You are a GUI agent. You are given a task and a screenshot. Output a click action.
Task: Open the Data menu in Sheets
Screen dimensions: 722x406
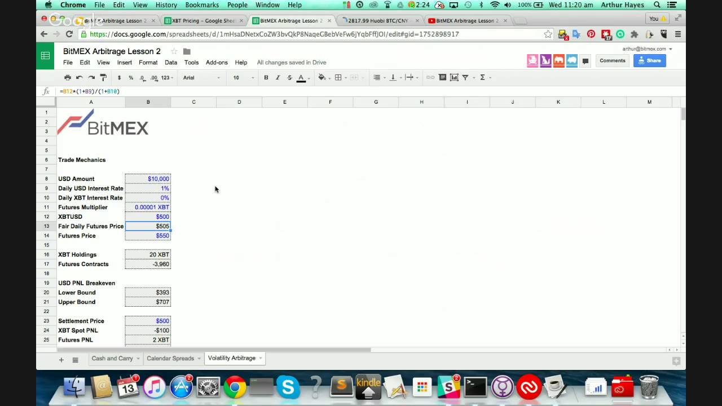pyautogui.click(x=171, y=63)
